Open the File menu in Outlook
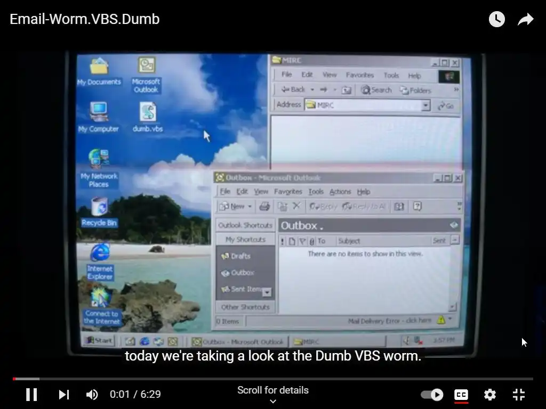Screen dimensions: 546x409 click(225, 191)
